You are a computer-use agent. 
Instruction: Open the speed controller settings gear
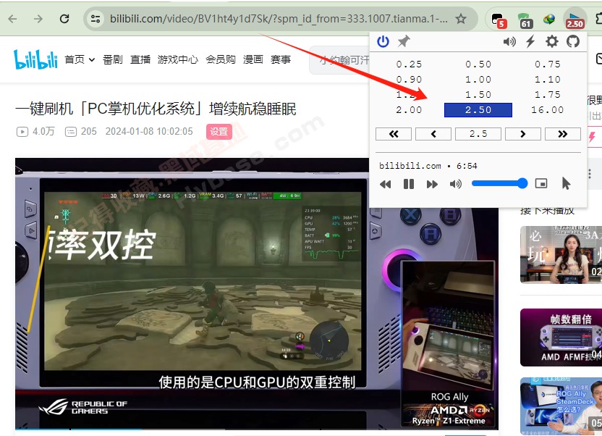tap(551, 41)
